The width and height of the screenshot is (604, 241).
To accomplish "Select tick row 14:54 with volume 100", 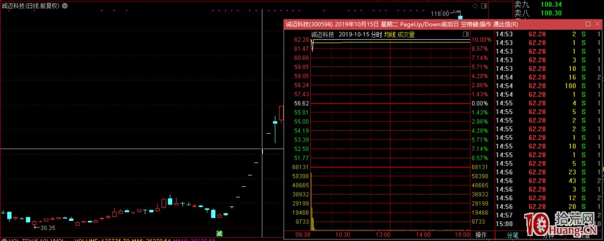I will (x=549, y=86).
